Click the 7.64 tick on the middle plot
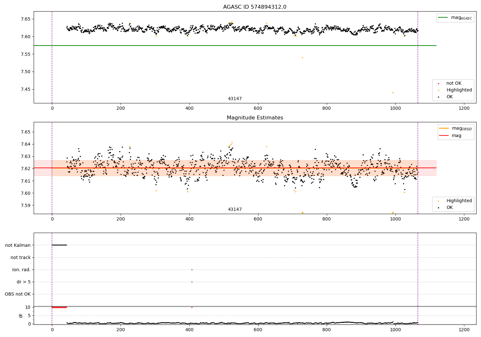Screen dimensions: 481x337 pos(25,144)
